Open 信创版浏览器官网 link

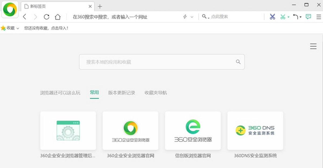tap(193, 131)
